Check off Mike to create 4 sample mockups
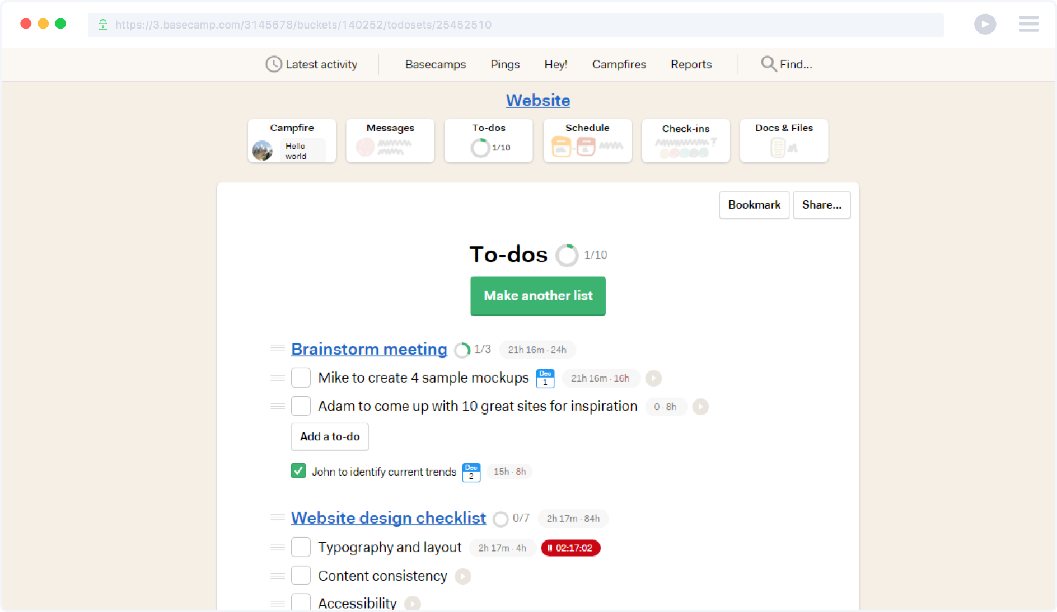 (301, 378)
